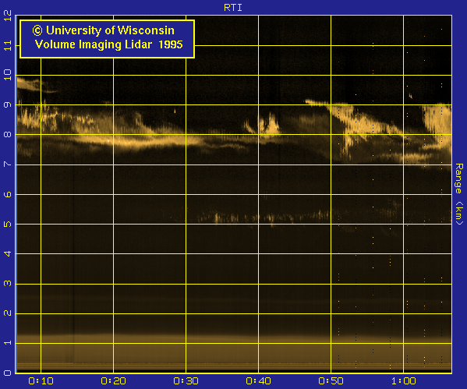Click the copyright symbol in the legend
The height and width of the screenshot is (389, 467).
click(37, 30)
